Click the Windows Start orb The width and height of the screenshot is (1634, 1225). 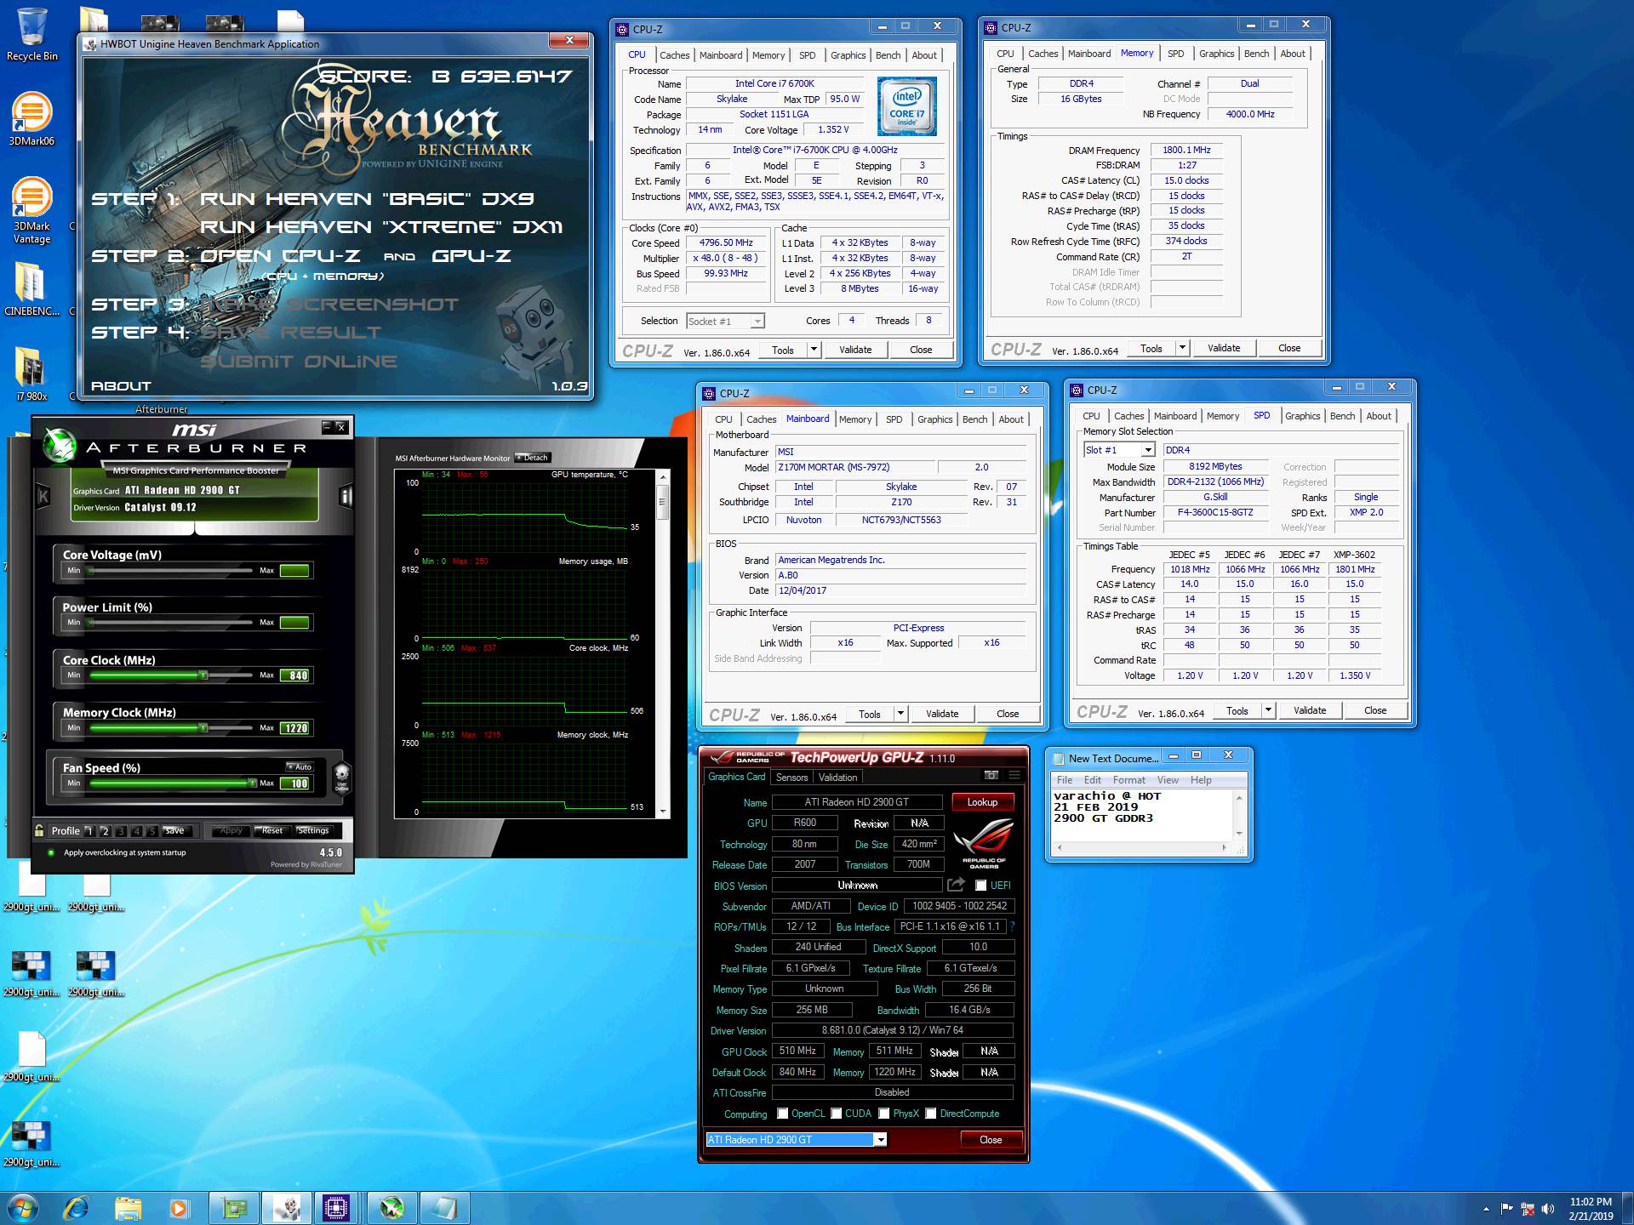[23, 1208]
